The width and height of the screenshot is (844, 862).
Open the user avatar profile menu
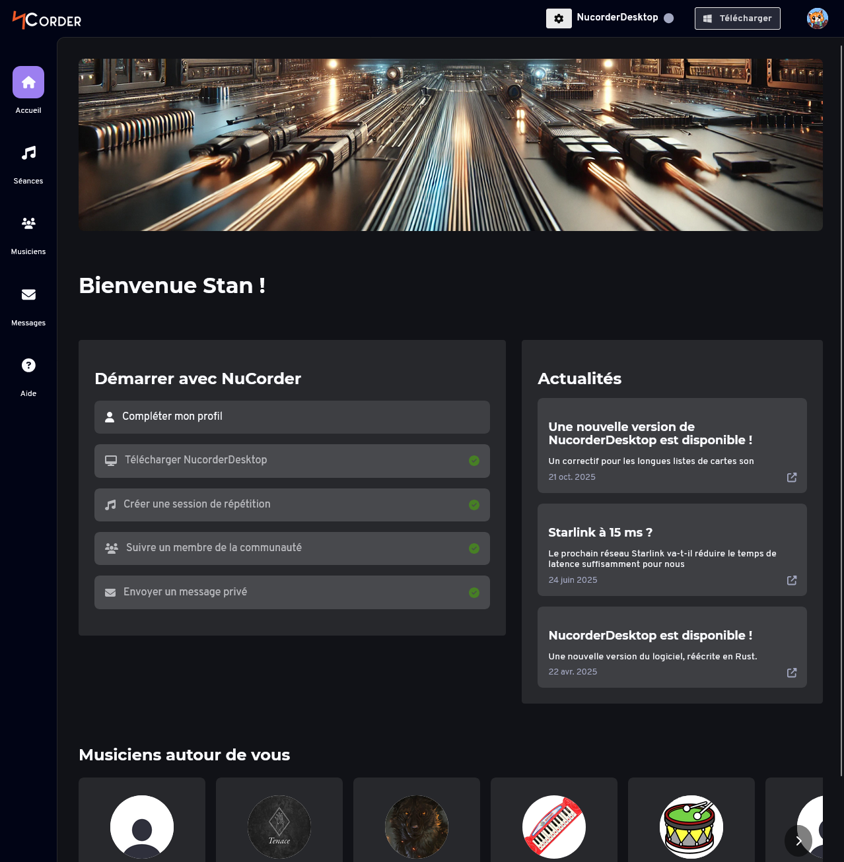tap(818, 18)
